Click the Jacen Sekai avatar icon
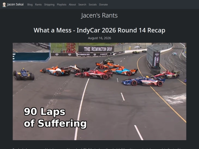Image resolution: width=199 pixels, height=149 pixels. pos(4,4)
